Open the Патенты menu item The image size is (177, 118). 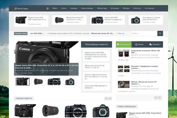(137, 8)
